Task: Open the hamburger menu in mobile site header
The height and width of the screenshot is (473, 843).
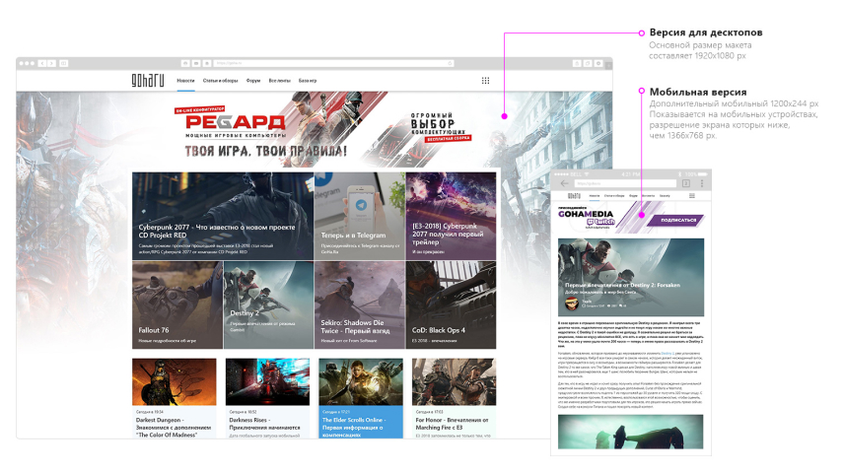Action: 692,196
